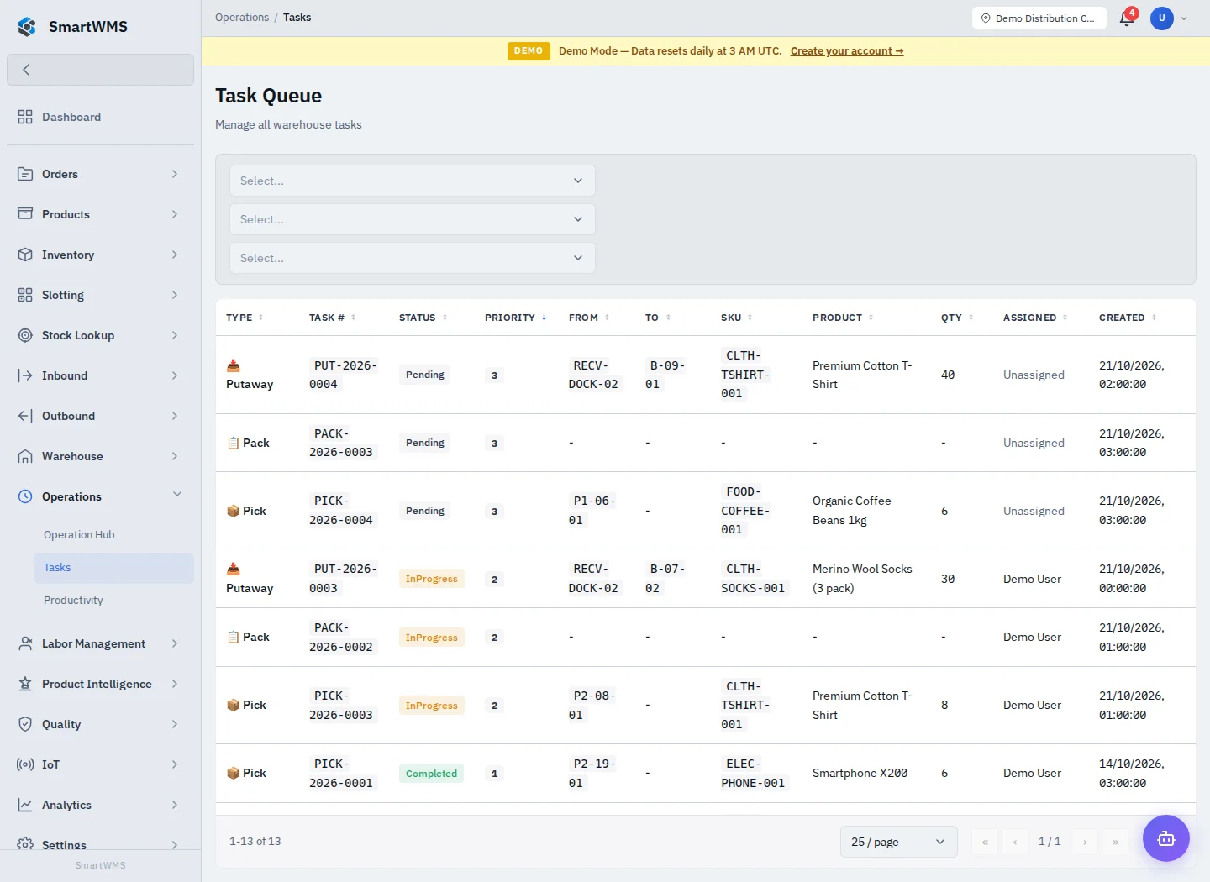Click the Slotting icon in sidebar
1210x882 pixels.
(25, 295)
